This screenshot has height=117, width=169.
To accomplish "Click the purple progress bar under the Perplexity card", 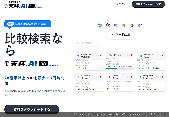I will pos(79,70).
